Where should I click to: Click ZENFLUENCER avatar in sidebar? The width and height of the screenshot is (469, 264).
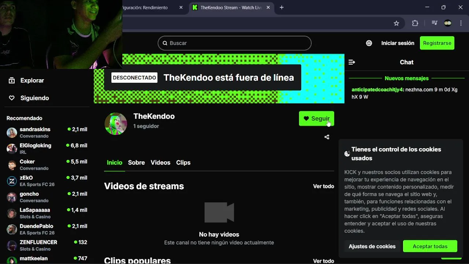click(x=12, y=245)
